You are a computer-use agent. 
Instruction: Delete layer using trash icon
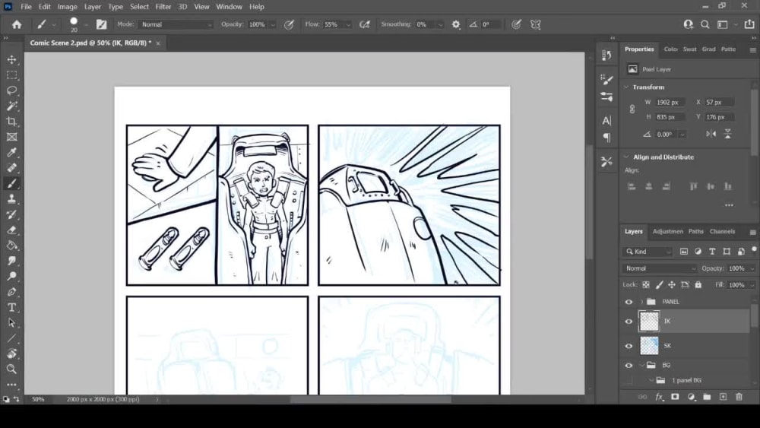[739, 397]
